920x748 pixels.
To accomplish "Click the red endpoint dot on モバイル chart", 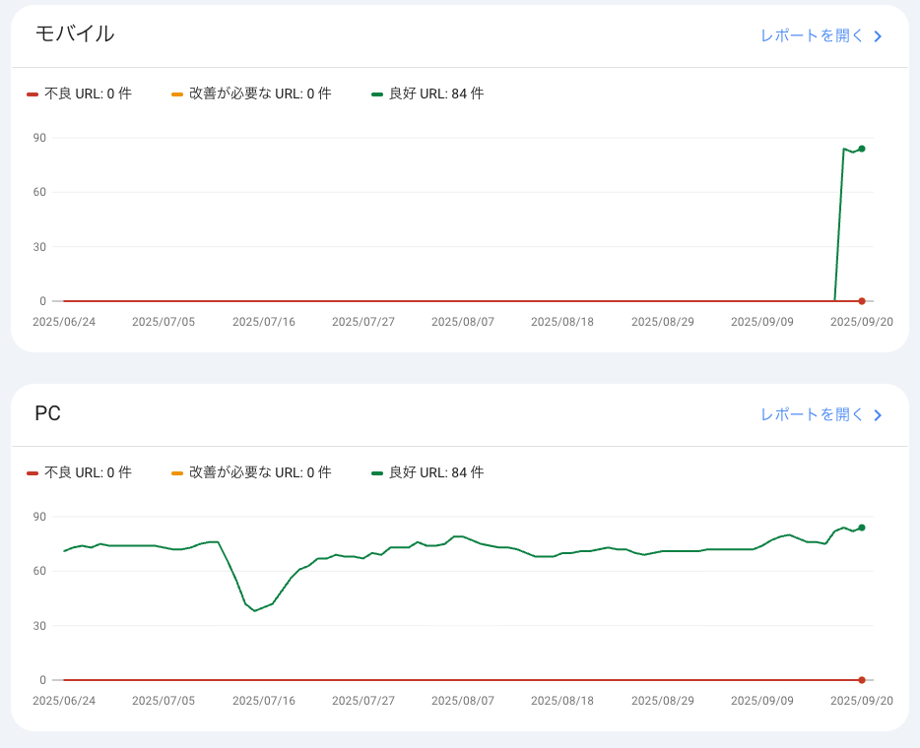I will 862,301.
